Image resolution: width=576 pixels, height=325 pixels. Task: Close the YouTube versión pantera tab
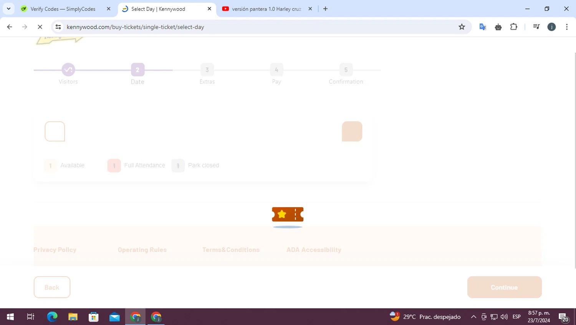click(x=310, y=9)
